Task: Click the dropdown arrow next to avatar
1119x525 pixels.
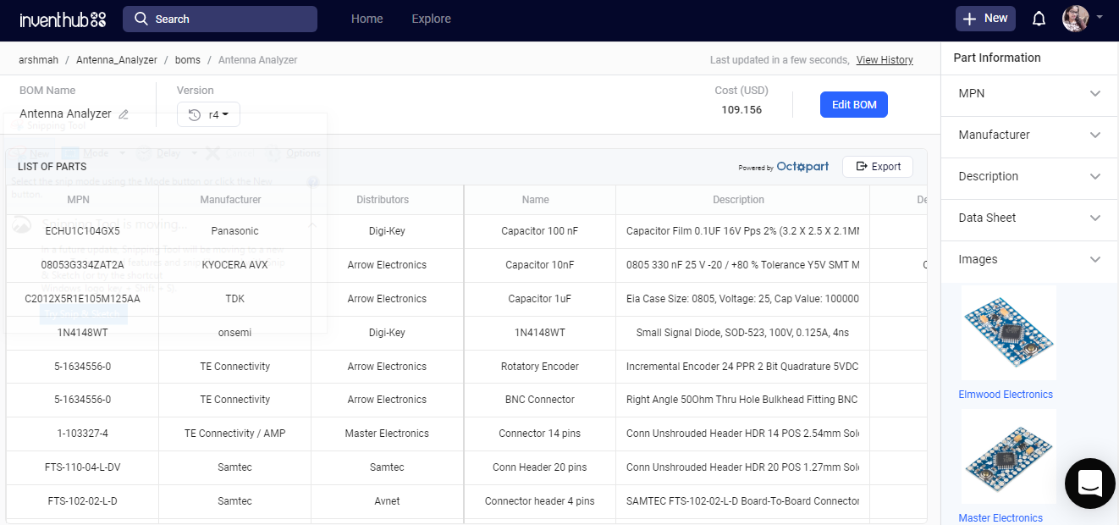Action: point(1100,17)
